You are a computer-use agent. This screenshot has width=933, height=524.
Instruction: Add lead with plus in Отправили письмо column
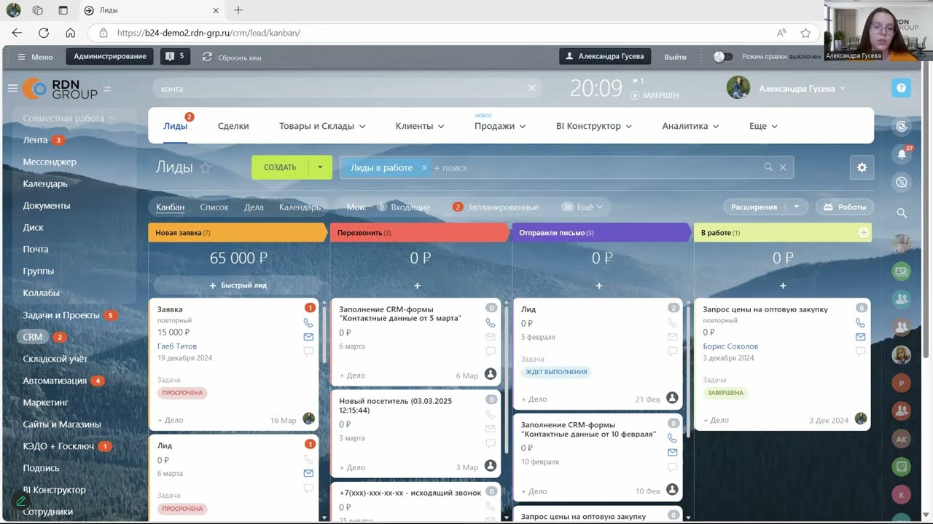tap(599, 286)
